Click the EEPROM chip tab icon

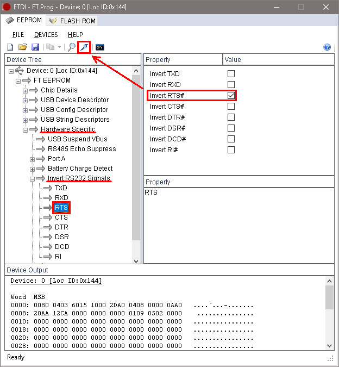point(10,20)
